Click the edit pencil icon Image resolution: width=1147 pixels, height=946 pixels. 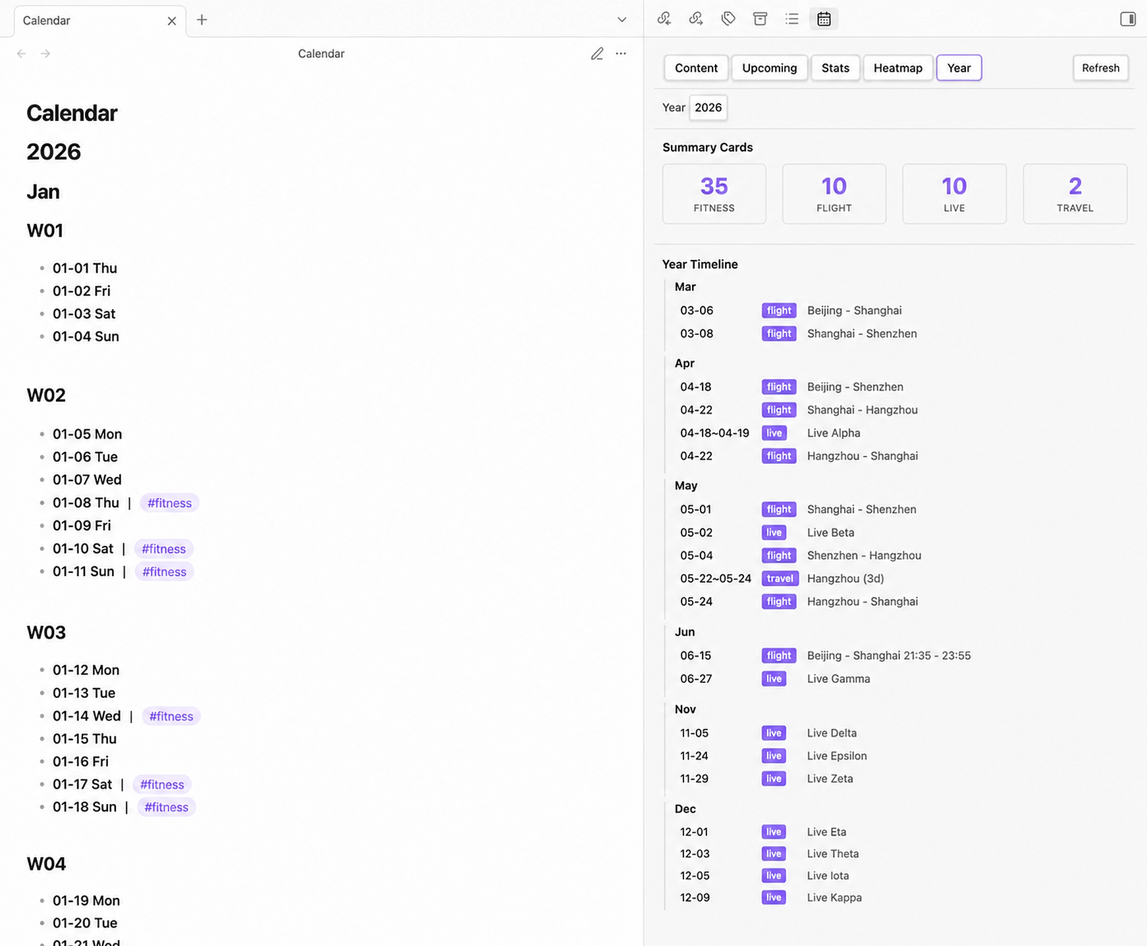(597, 54)
